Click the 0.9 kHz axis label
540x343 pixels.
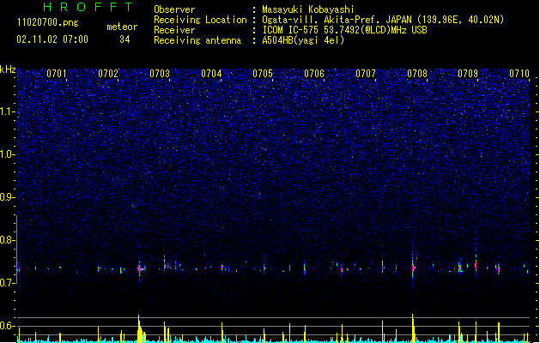click(x=7, y=197)
